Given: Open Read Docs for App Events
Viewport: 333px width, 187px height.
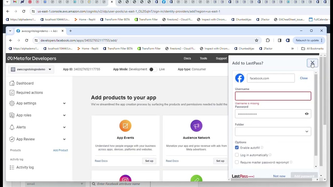Looking at the screenshot, I should click(101, 161).
